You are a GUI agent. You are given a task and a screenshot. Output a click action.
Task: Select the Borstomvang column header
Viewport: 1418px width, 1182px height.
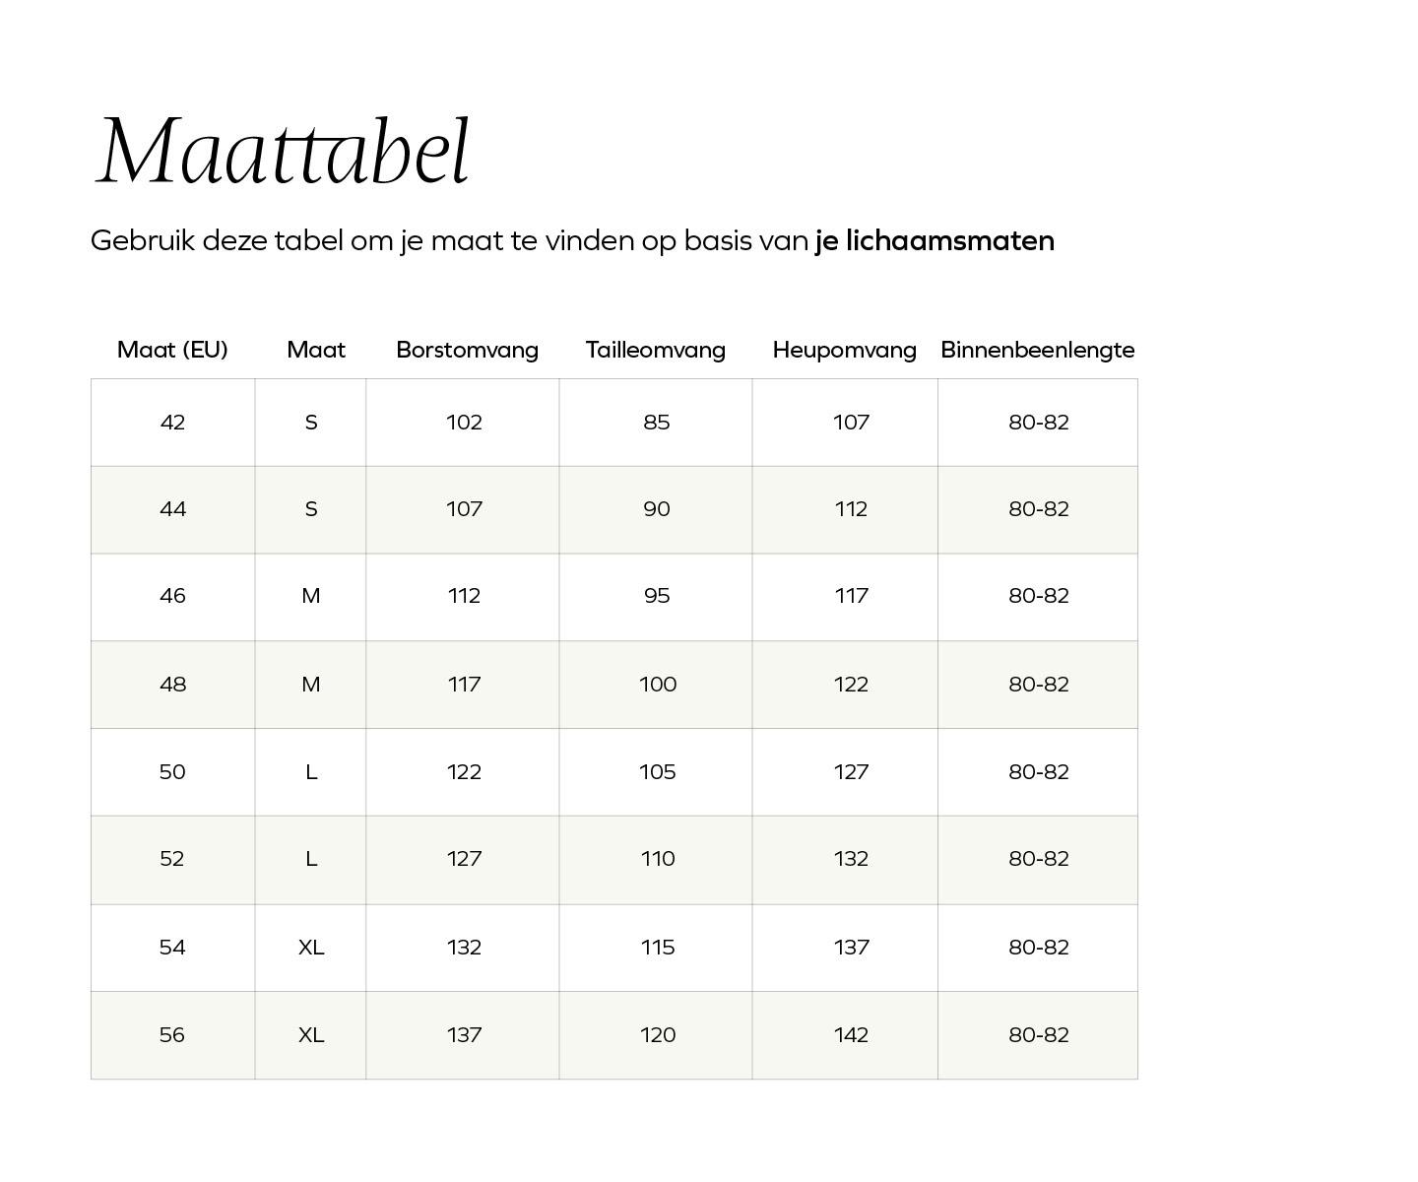point(467,350)
